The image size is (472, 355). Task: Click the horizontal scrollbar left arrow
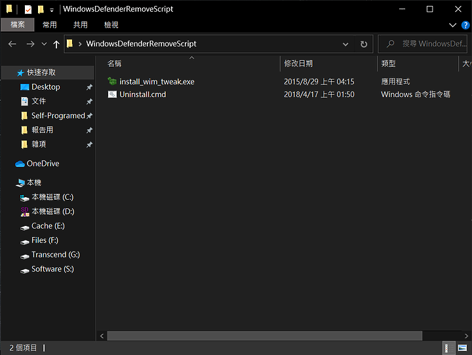[102, 336]
